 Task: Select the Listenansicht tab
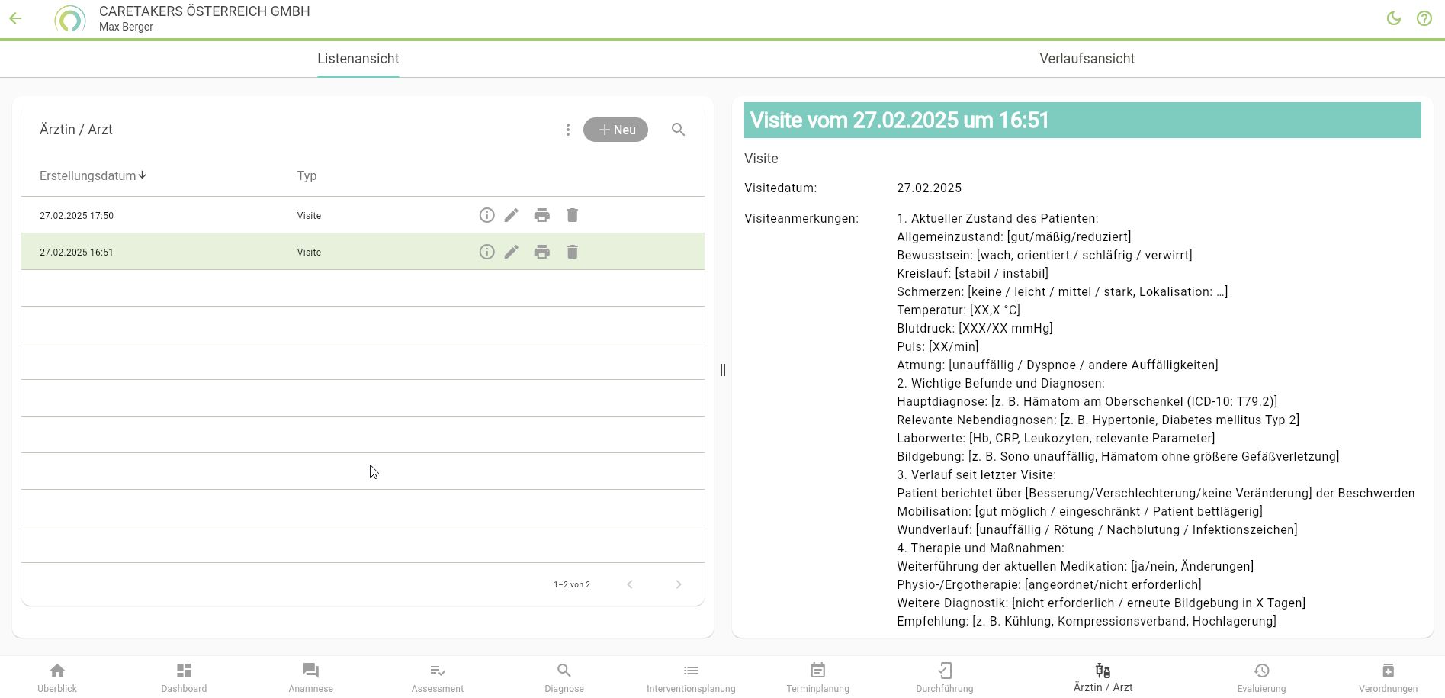(x=358, y=59)
